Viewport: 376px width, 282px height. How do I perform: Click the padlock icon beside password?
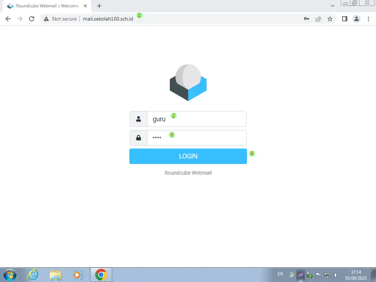pyautogui.click(x=138, y=138)
